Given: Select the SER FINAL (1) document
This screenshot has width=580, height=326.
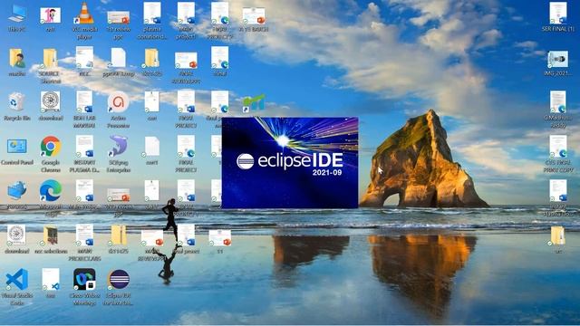Looking at the screenshot, I should 558,16.
